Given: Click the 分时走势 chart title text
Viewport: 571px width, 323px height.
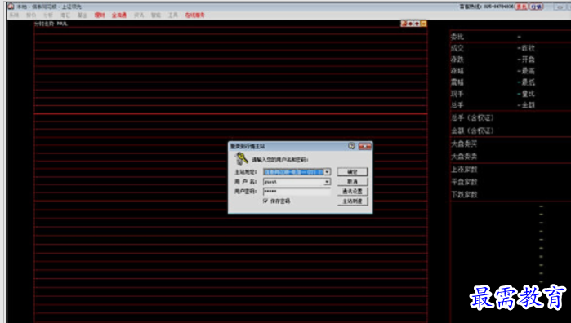Looking at the screenshot, I should 44,24.
